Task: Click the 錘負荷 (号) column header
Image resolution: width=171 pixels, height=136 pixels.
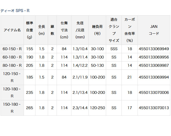Action: 97,30
